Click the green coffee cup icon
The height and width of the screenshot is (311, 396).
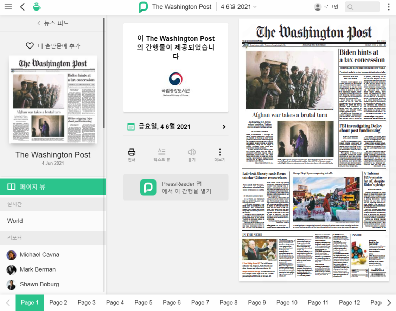tap(37, 7)
